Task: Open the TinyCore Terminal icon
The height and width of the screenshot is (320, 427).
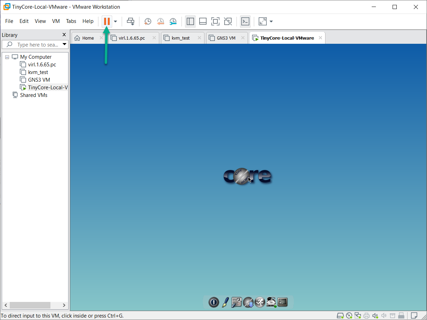Action: (x=282, y=302)
